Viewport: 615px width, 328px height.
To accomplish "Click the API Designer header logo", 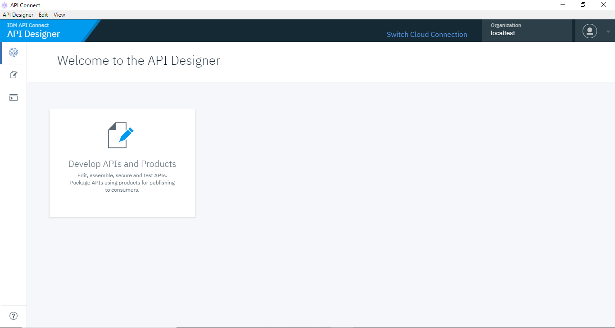I will pos(34,31).
